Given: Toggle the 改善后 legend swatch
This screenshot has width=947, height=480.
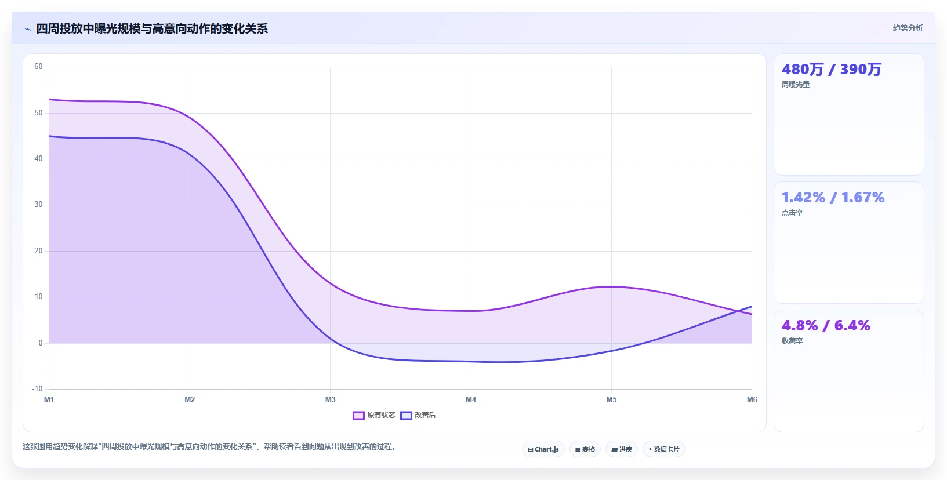Looking at the screenshot, I should tap(406, 415).
